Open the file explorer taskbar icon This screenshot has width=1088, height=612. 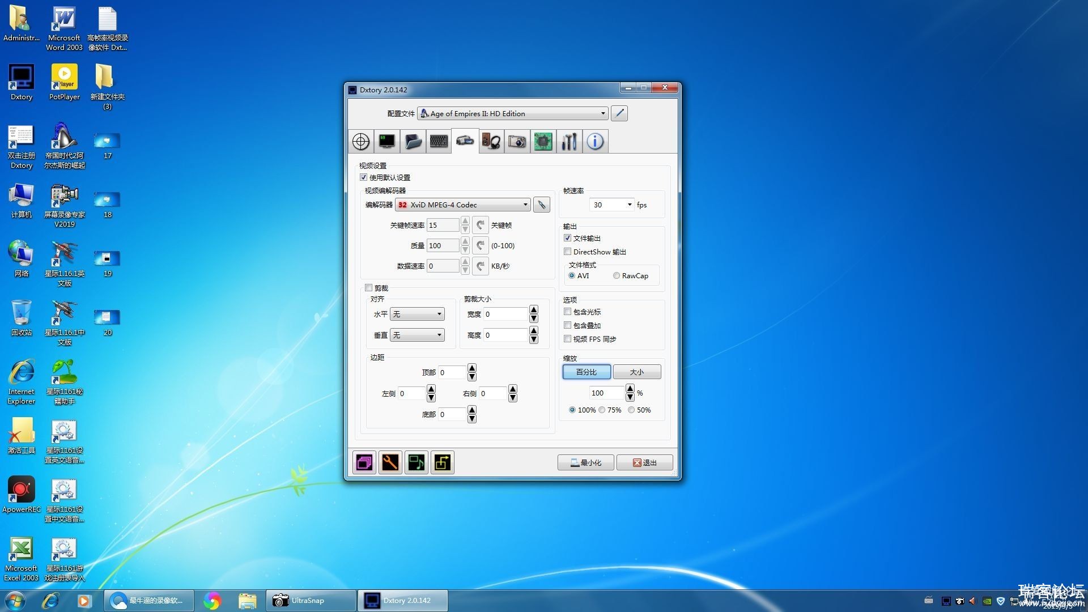[247, 600]
